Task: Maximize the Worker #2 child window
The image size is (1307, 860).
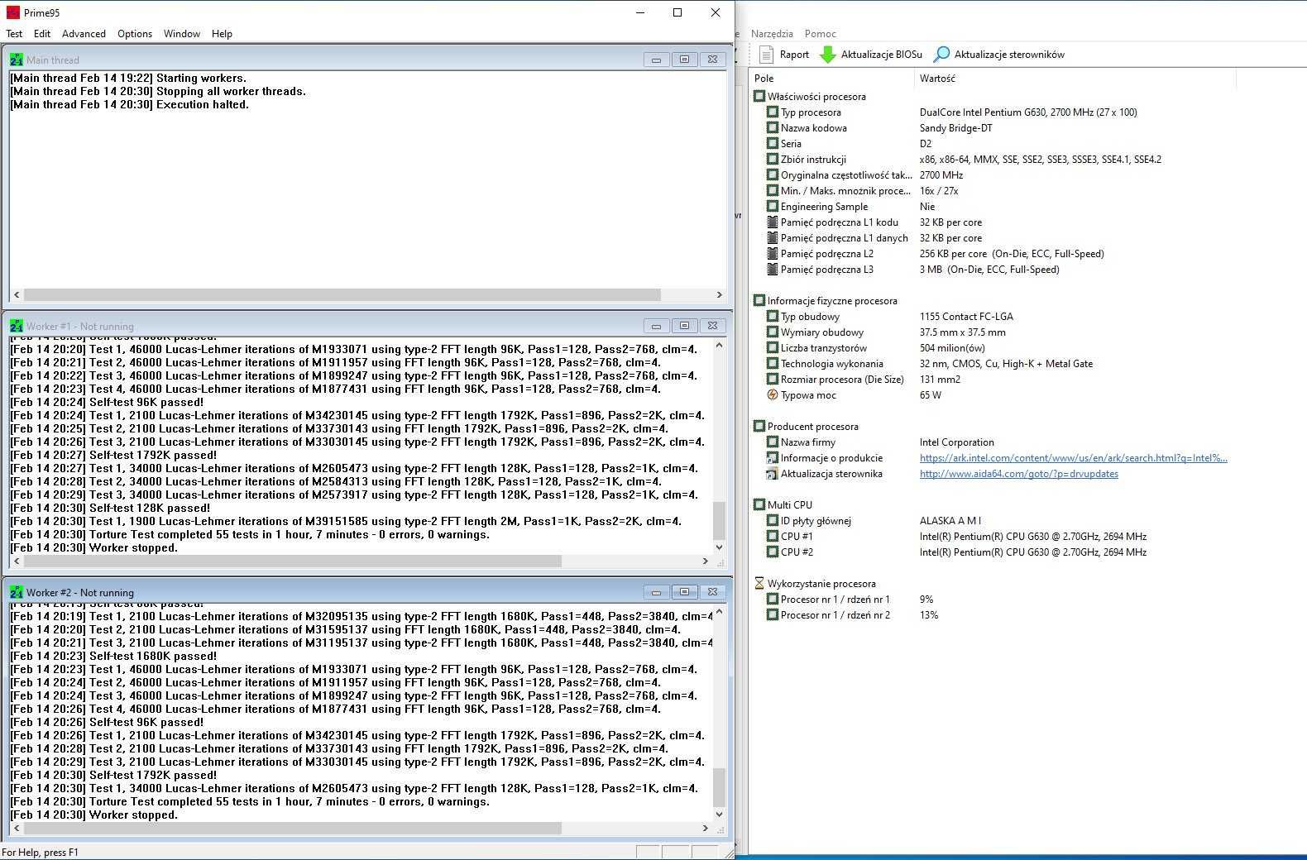Action: (684, 592)
